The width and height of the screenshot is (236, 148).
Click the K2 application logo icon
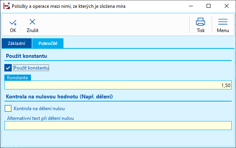click(x=7, y=6)
